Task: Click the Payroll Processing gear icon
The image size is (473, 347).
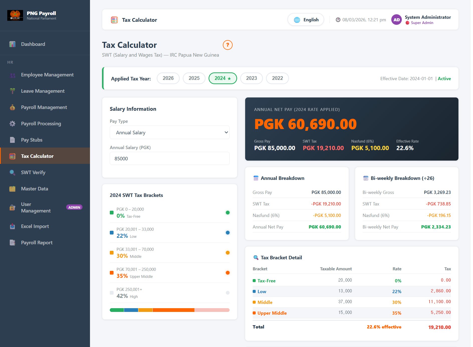Action: (x=12, y=124)
